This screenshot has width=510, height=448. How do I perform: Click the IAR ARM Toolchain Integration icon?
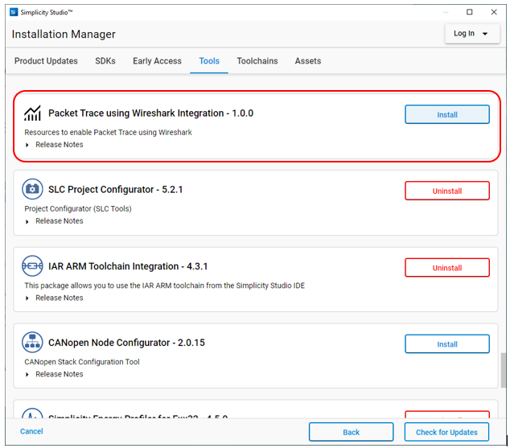[x=32, y=266]
